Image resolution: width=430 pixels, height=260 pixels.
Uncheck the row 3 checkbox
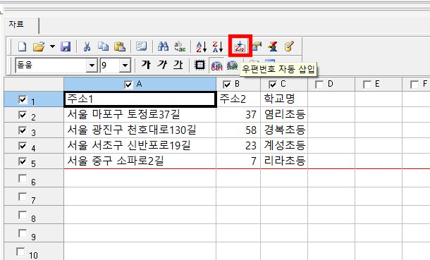[x=23, y=130]
